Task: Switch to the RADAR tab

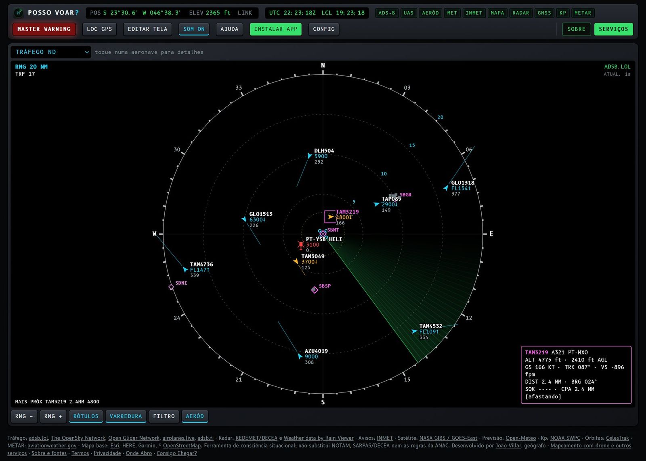Action: tap(521, 13)
